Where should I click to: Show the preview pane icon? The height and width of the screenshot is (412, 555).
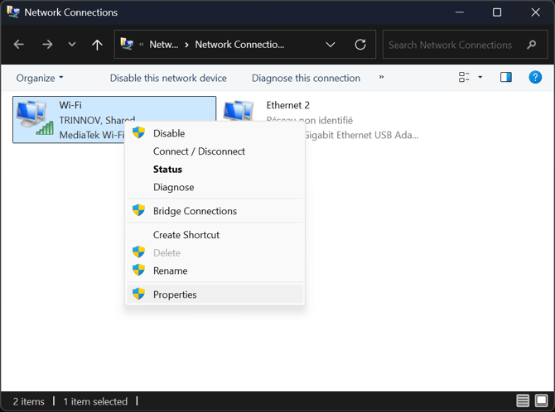pyautogui.click(x=506, y=78)
